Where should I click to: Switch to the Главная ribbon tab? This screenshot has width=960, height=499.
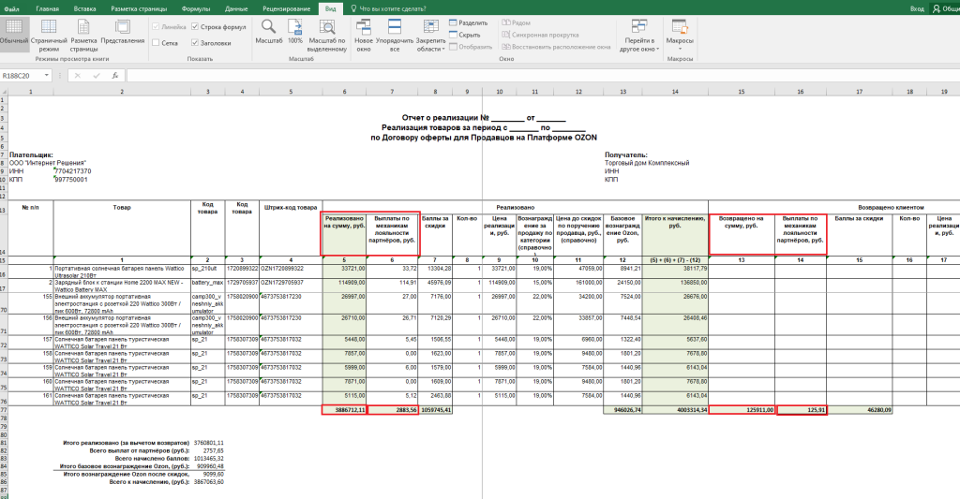tap(47, 9)
